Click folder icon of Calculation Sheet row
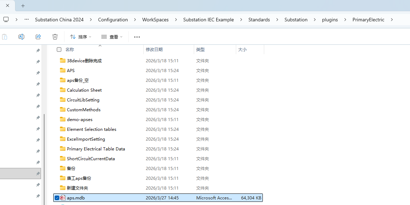The image size is (410, 205). (x=62, y=90)
